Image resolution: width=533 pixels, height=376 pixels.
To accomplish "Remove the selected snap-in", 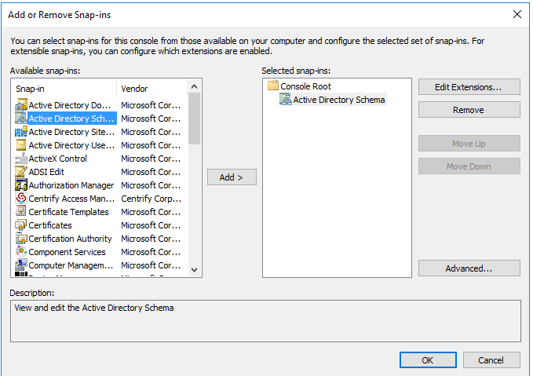I will 469,110.
